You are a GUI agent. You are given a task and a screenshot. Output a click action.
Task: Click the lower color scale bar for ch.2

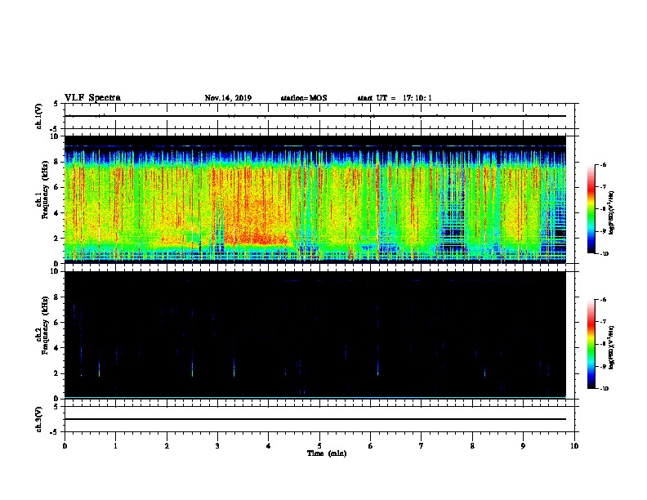pos(591,344)
